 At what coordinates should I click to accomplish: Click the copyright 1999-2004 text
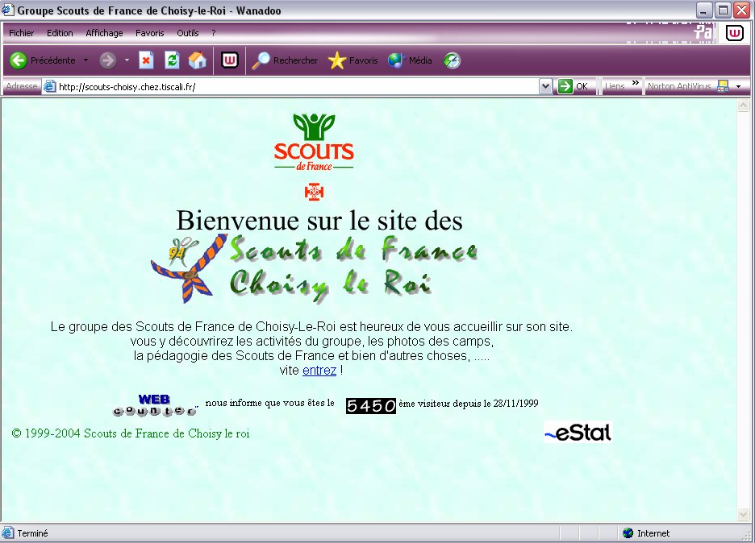[x=131, y=433]
